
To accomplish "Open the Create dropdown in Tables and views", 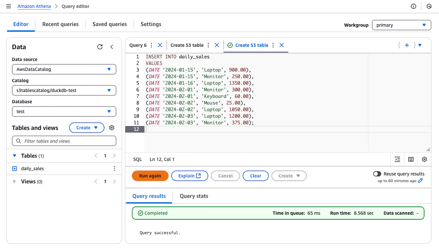I will tap(87, 128).
